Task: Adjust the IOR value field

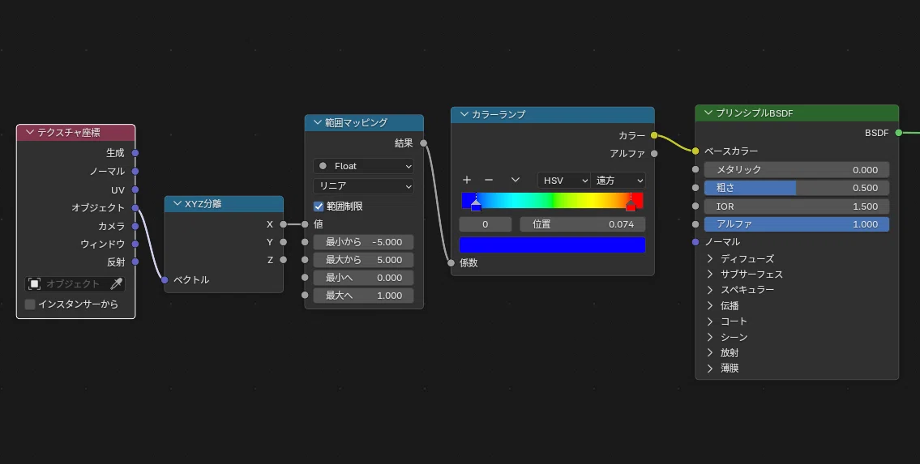Action: point(797,206)
